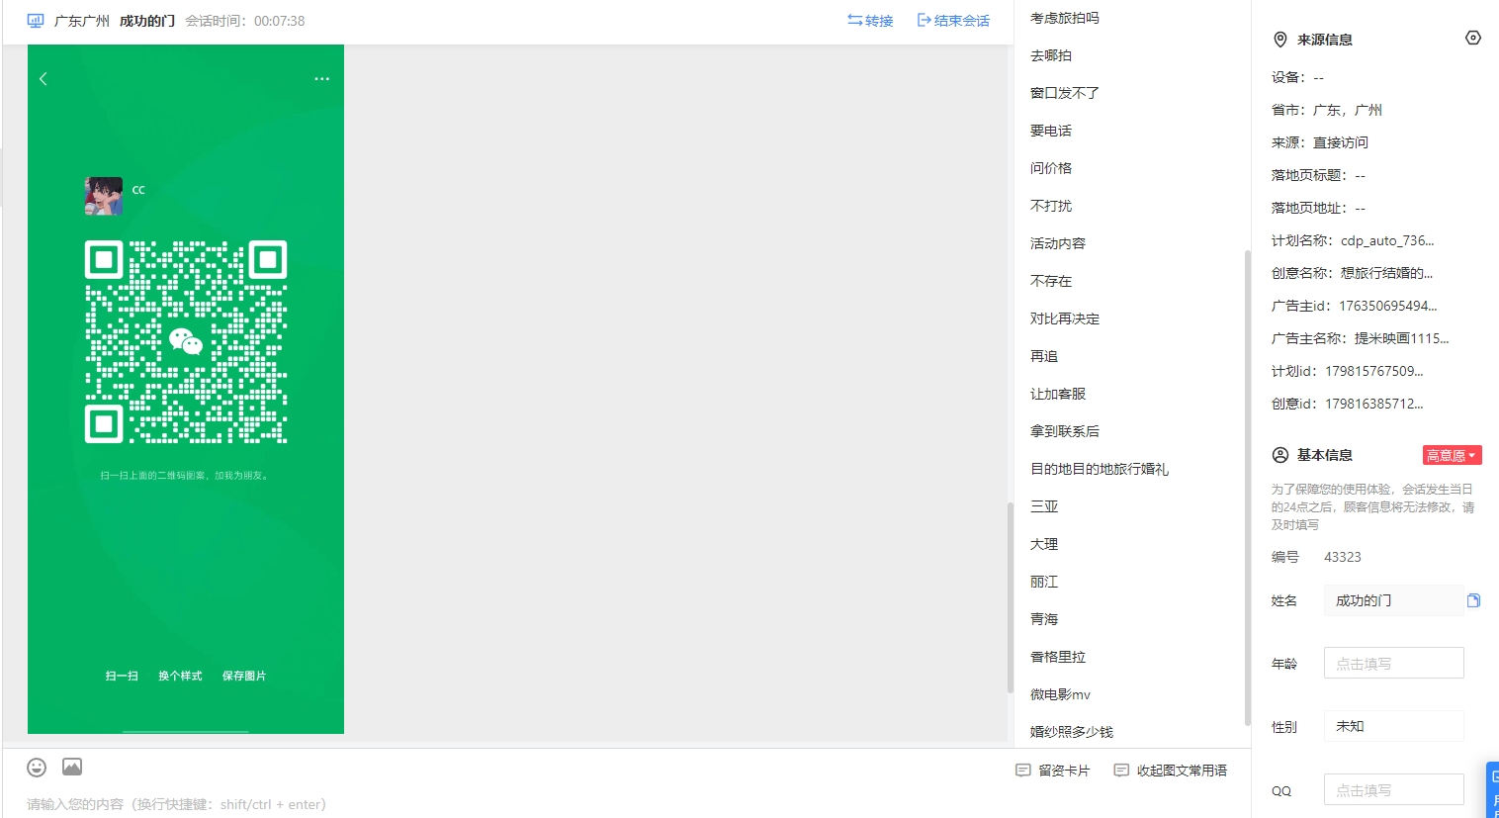Click the monitor icon beside 广东广州
This screenshot has width=1499, height=818.
[x=36, y=21]
